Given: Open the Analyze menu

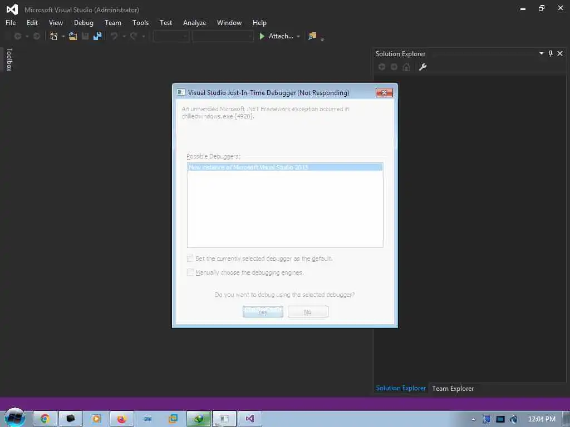Looking at the screenshot, I should pos(194,22).
